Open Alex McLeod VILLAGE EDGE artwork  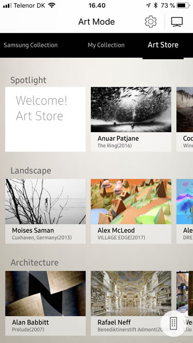click(x=131, y=211)
